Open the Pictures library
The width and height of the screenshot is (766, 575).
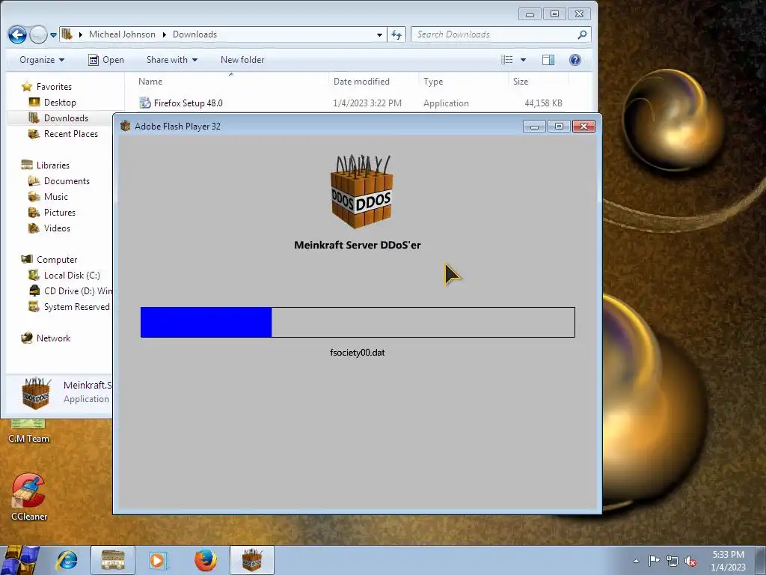[60, 212]
